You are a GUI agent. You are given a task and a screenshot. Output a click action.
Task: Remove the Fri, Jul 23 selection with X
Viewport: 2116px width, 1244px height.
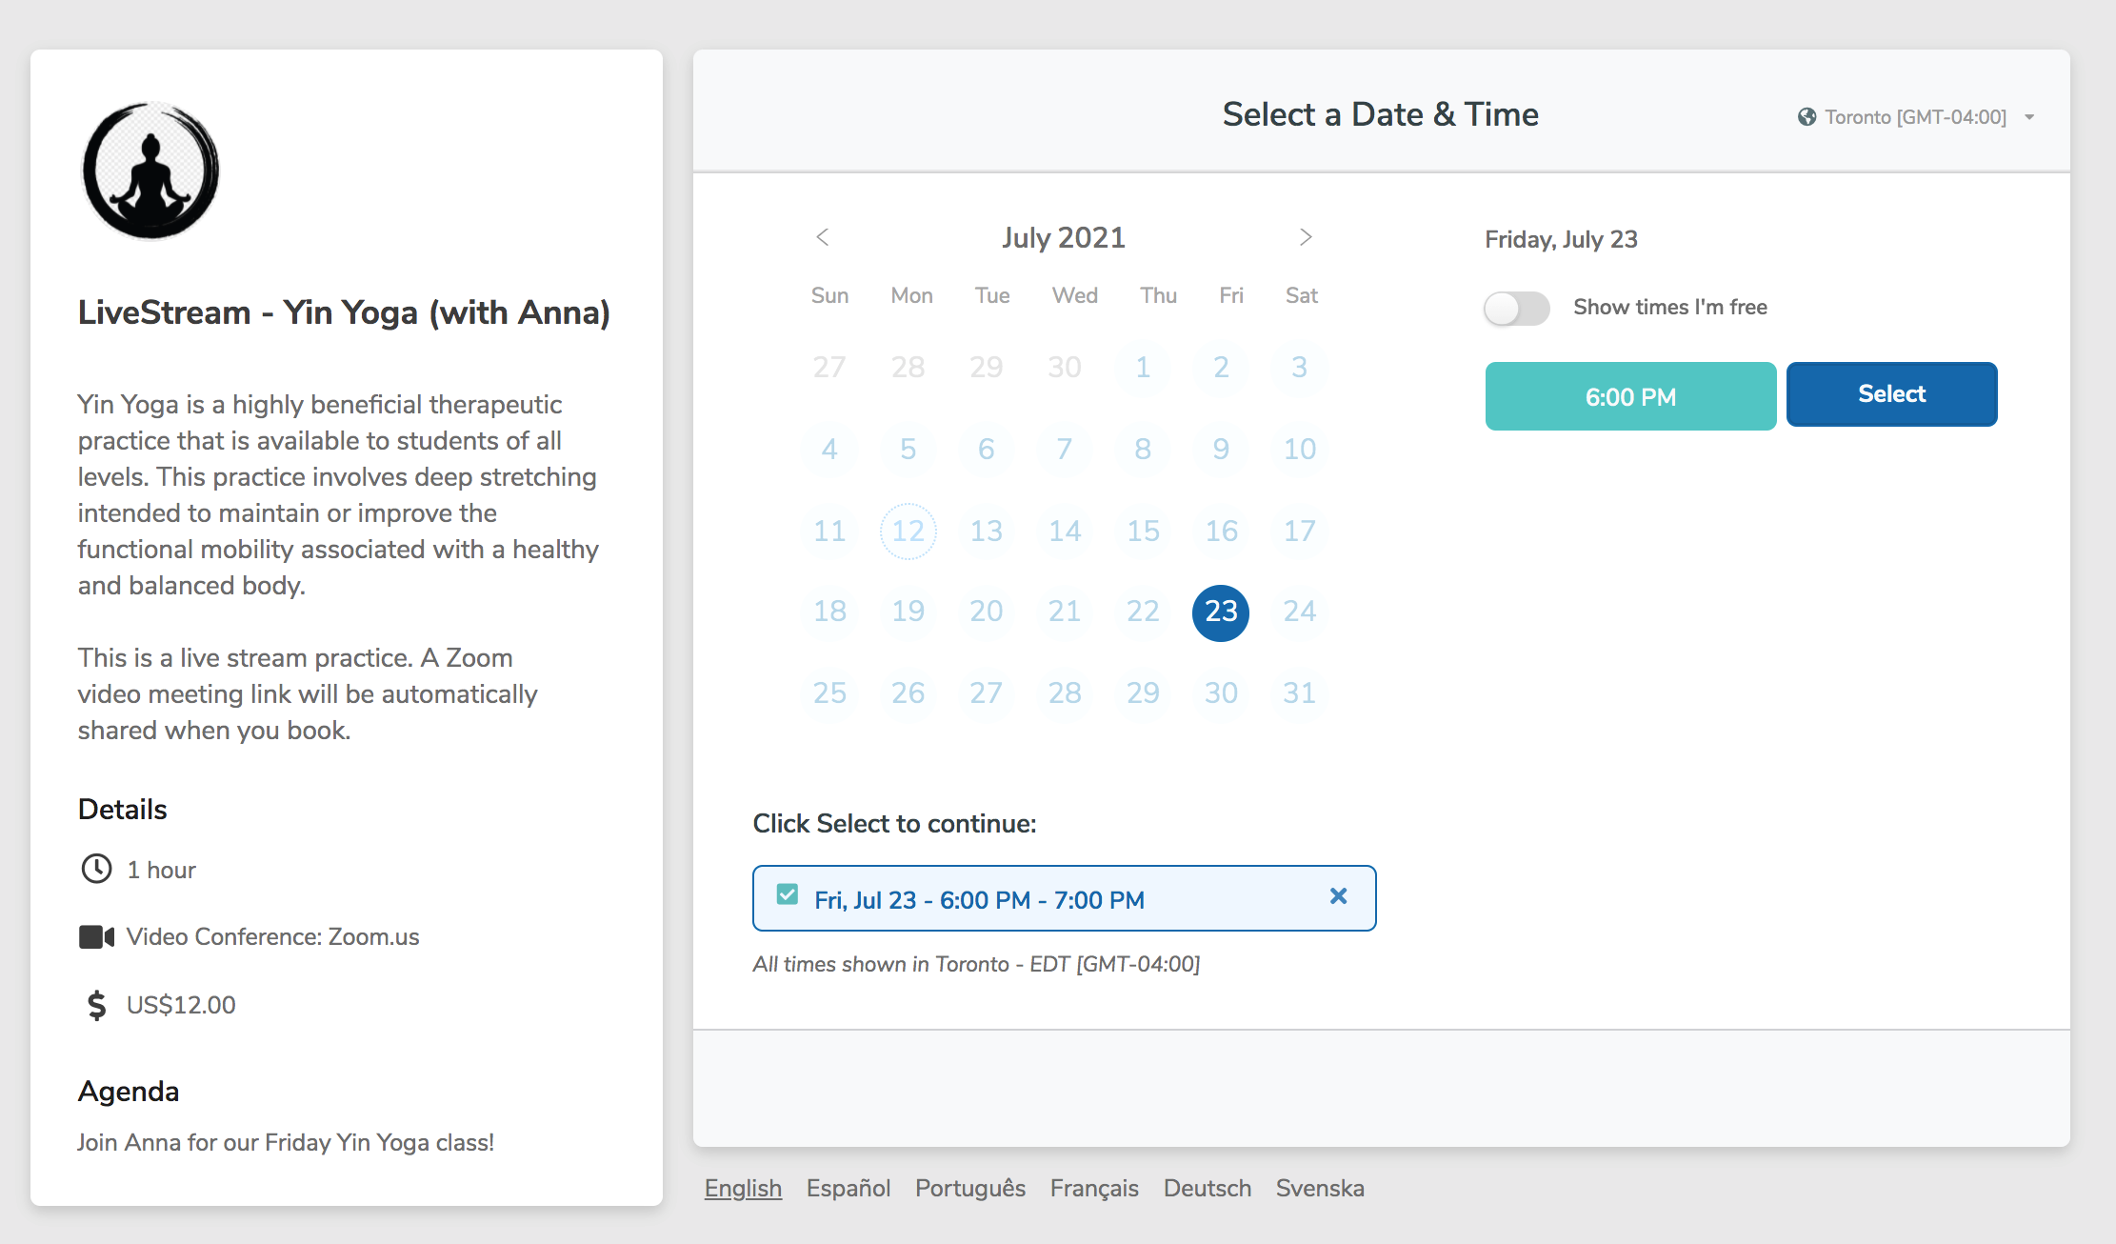pyautogui.click(x=1338, y=896)
